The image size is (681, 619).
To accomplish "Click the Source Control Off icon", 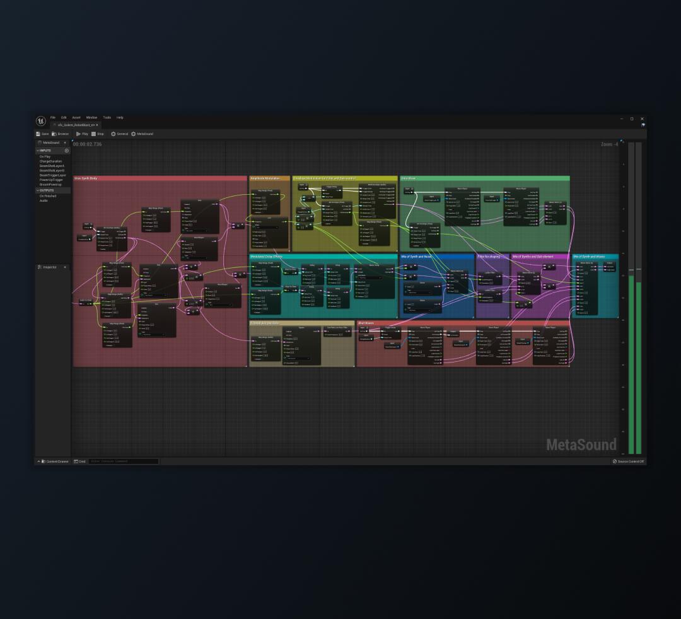I will pos(615,461).
